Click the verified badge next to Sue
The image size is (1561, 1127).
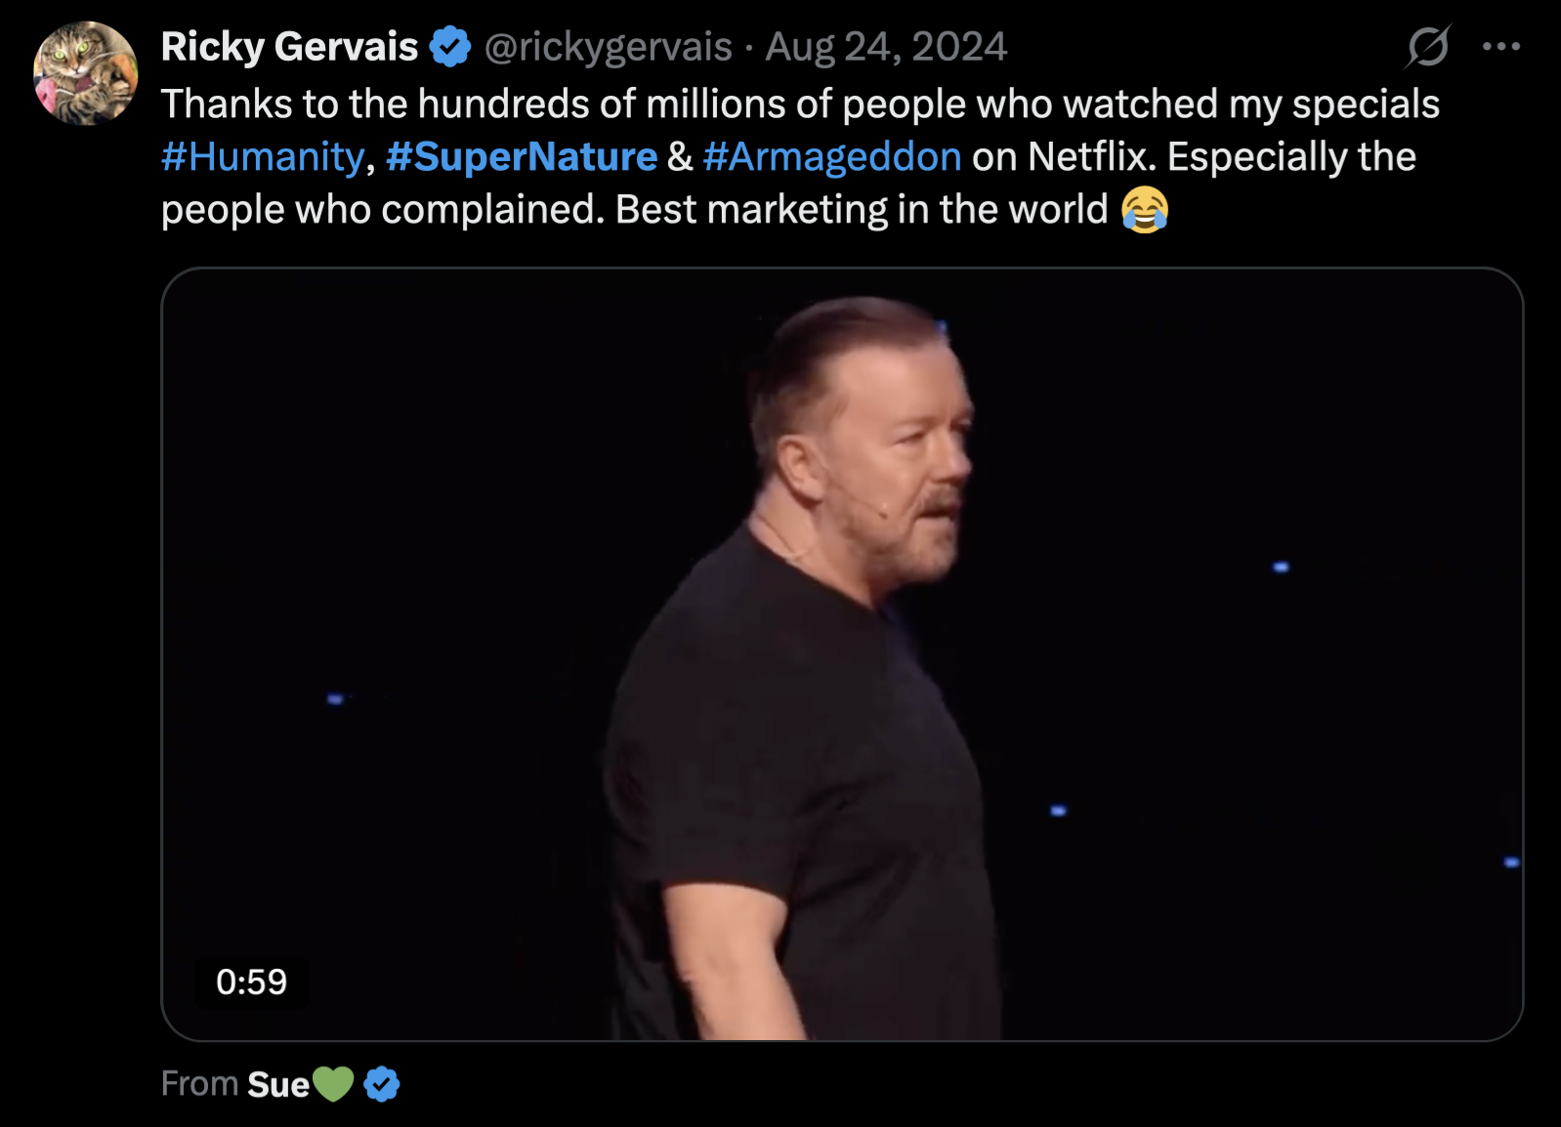click(x=382, y=1083)
